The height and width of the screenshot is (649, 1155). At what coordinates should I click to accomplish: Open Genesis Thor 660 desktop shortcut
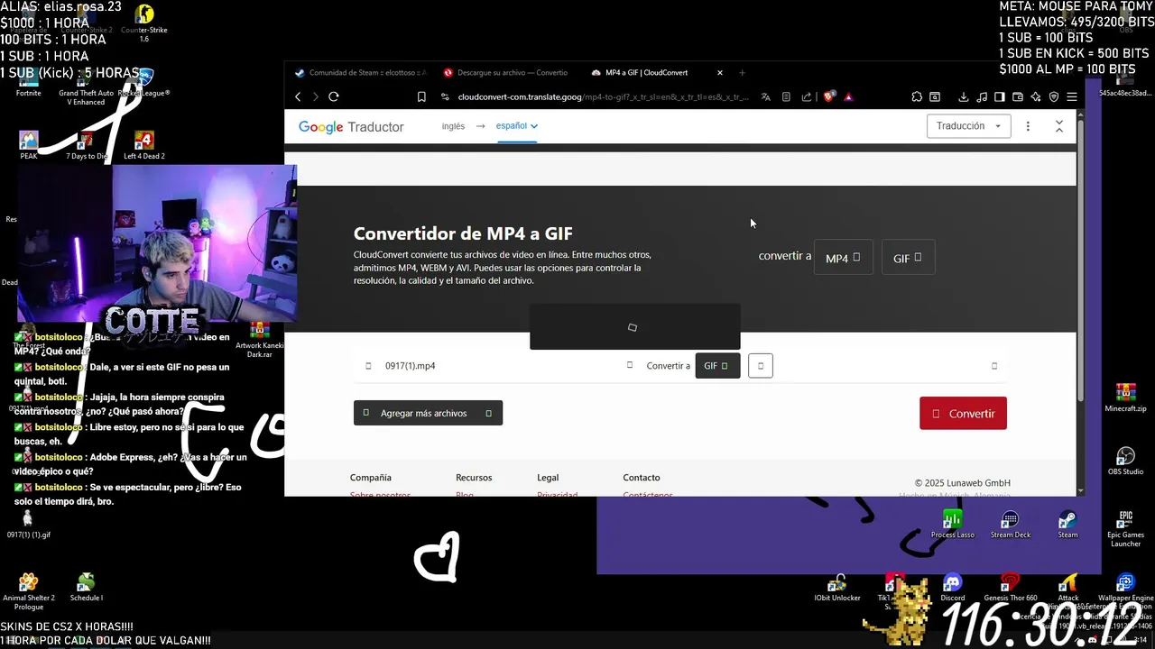click(x=1011, y=588)
